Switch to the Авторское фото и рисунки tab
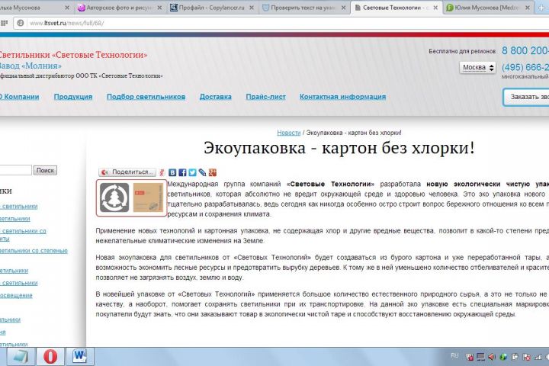 (120, 8)
